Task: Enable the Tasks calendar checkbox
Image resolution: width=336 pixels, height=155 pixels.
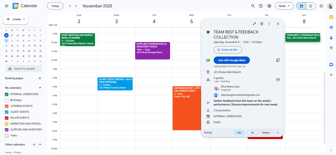Action: (x=7, y=136)
